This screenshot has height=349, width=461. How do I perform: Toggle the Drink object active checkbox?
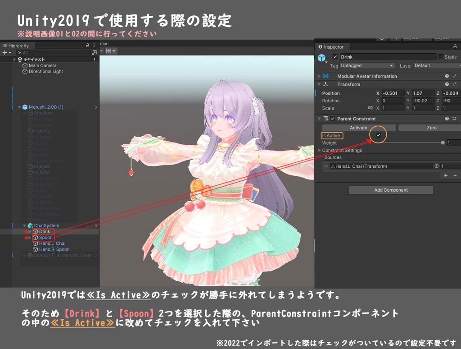(x=335, y=56)
